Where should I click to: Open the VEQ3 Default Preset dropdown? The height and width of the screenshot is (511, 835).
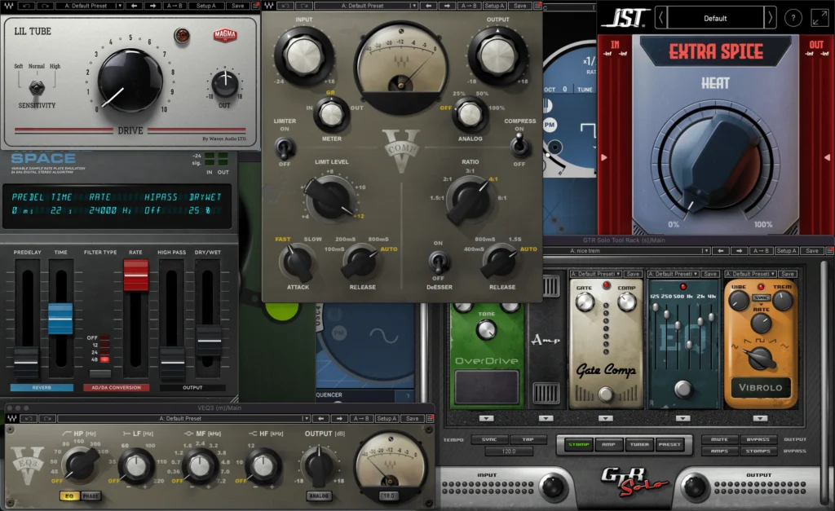[x=183, y=418]
